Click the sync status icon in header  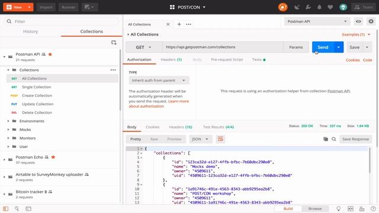click(282, 7)
